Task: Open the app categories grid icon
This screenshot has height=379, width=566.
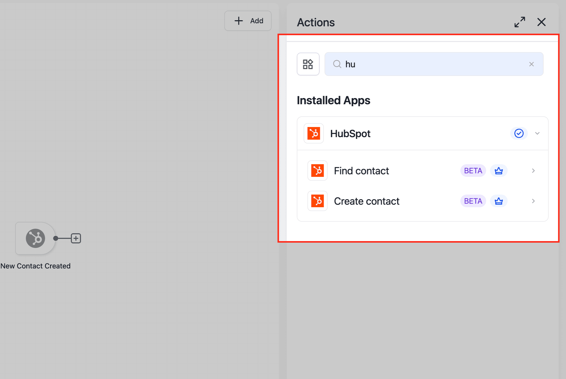Action: tap(308, 64)
